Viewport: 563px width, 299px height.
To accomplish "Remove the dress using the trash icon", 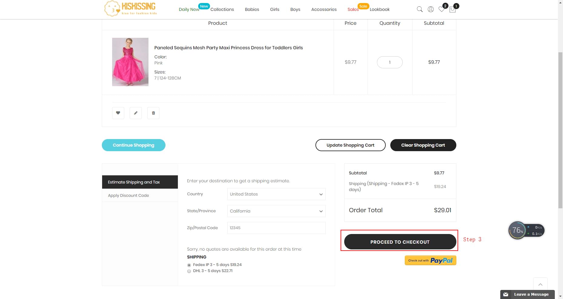I will 153,113.
